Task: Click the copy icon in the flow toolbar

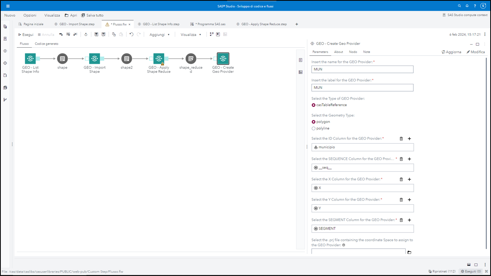Action: (114, 34)
